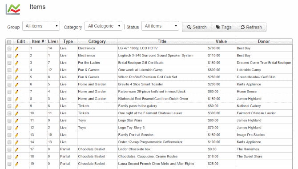The image size is (298, 169).
Task: Edit Chocolates, Cappucino, Creme Roulee item
Action: [16, 157]
